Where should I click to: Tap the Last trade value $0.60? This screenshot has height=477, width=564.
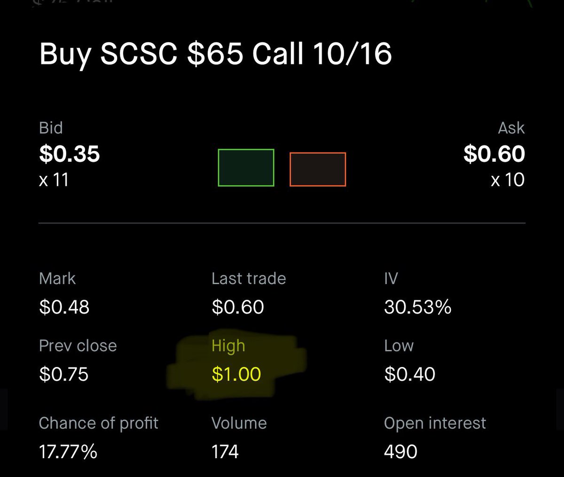pos(238,307)
